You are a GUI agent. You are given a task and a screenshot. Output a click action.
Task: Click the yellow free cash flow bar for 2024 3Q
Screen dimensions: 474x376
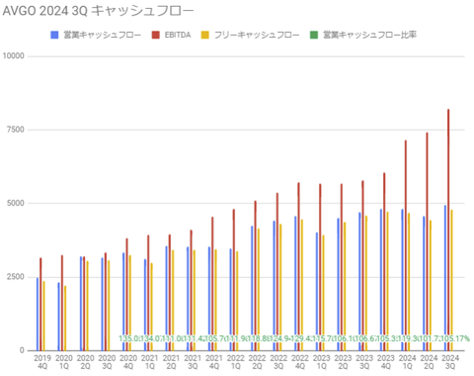click(x=451, y=280)
